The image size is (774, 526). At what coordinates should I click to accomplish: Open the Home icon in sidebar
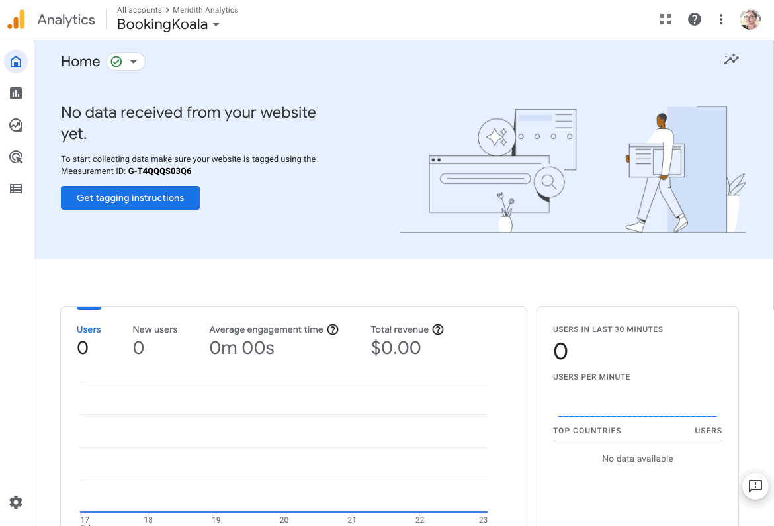[x=16, y=62]
